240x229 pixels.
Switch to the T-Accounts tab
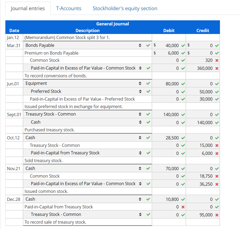pos(68,8)
